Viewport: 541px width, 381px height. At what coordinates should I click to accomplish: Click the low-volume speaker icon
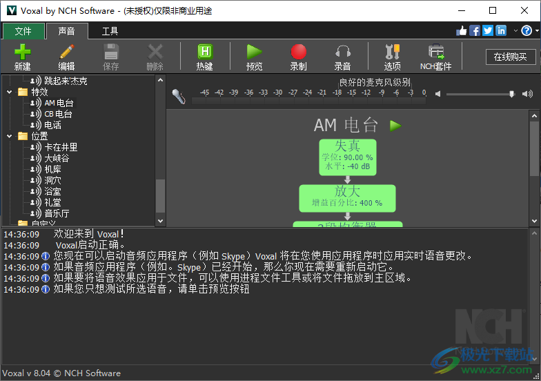click(437, 94)
